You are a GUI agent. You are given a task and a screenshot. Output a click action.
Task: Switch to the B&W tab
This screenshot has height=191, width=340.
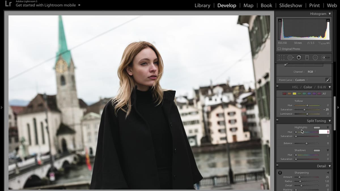pyautogui.click(x=322, y=87)
